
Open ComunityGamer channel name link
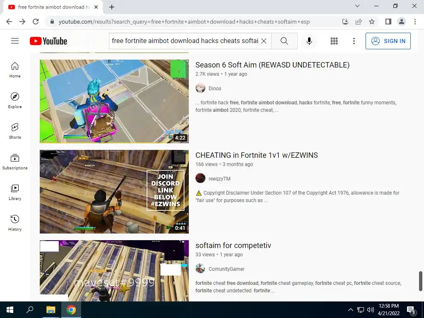(226, 269)
